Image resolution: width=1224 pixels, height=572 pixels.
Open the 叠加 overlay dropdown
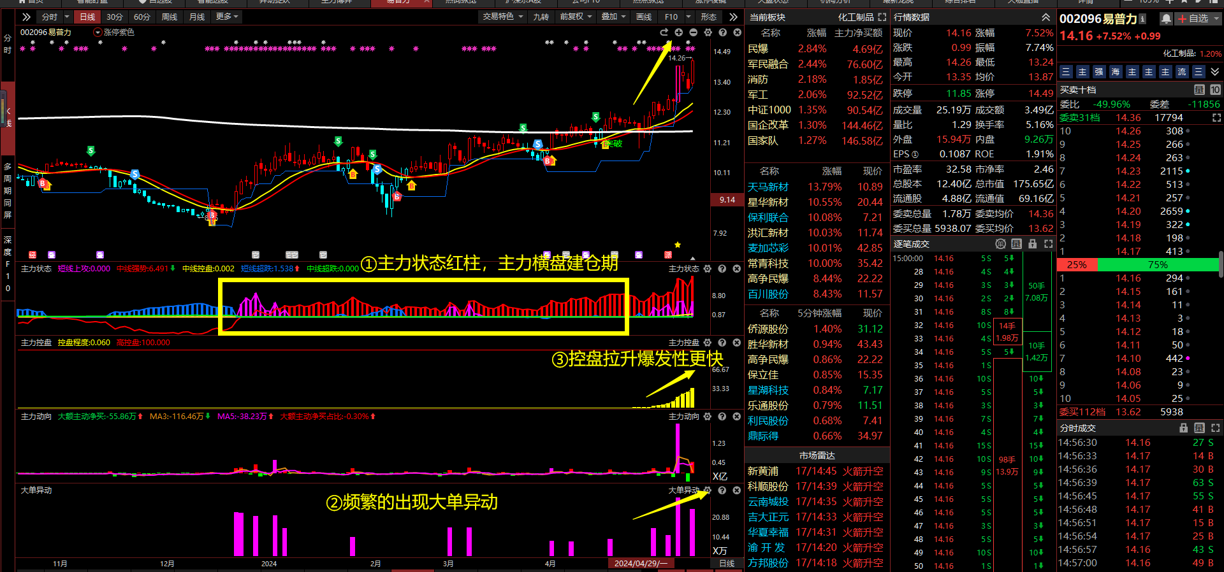(614, 17)
